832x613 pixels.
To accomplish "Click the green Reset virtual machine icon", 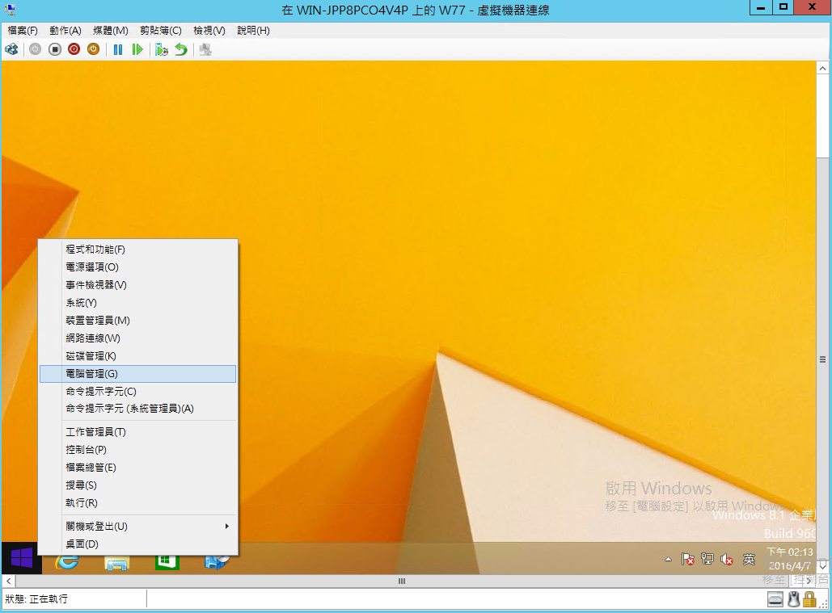I will tap(137, 50).
